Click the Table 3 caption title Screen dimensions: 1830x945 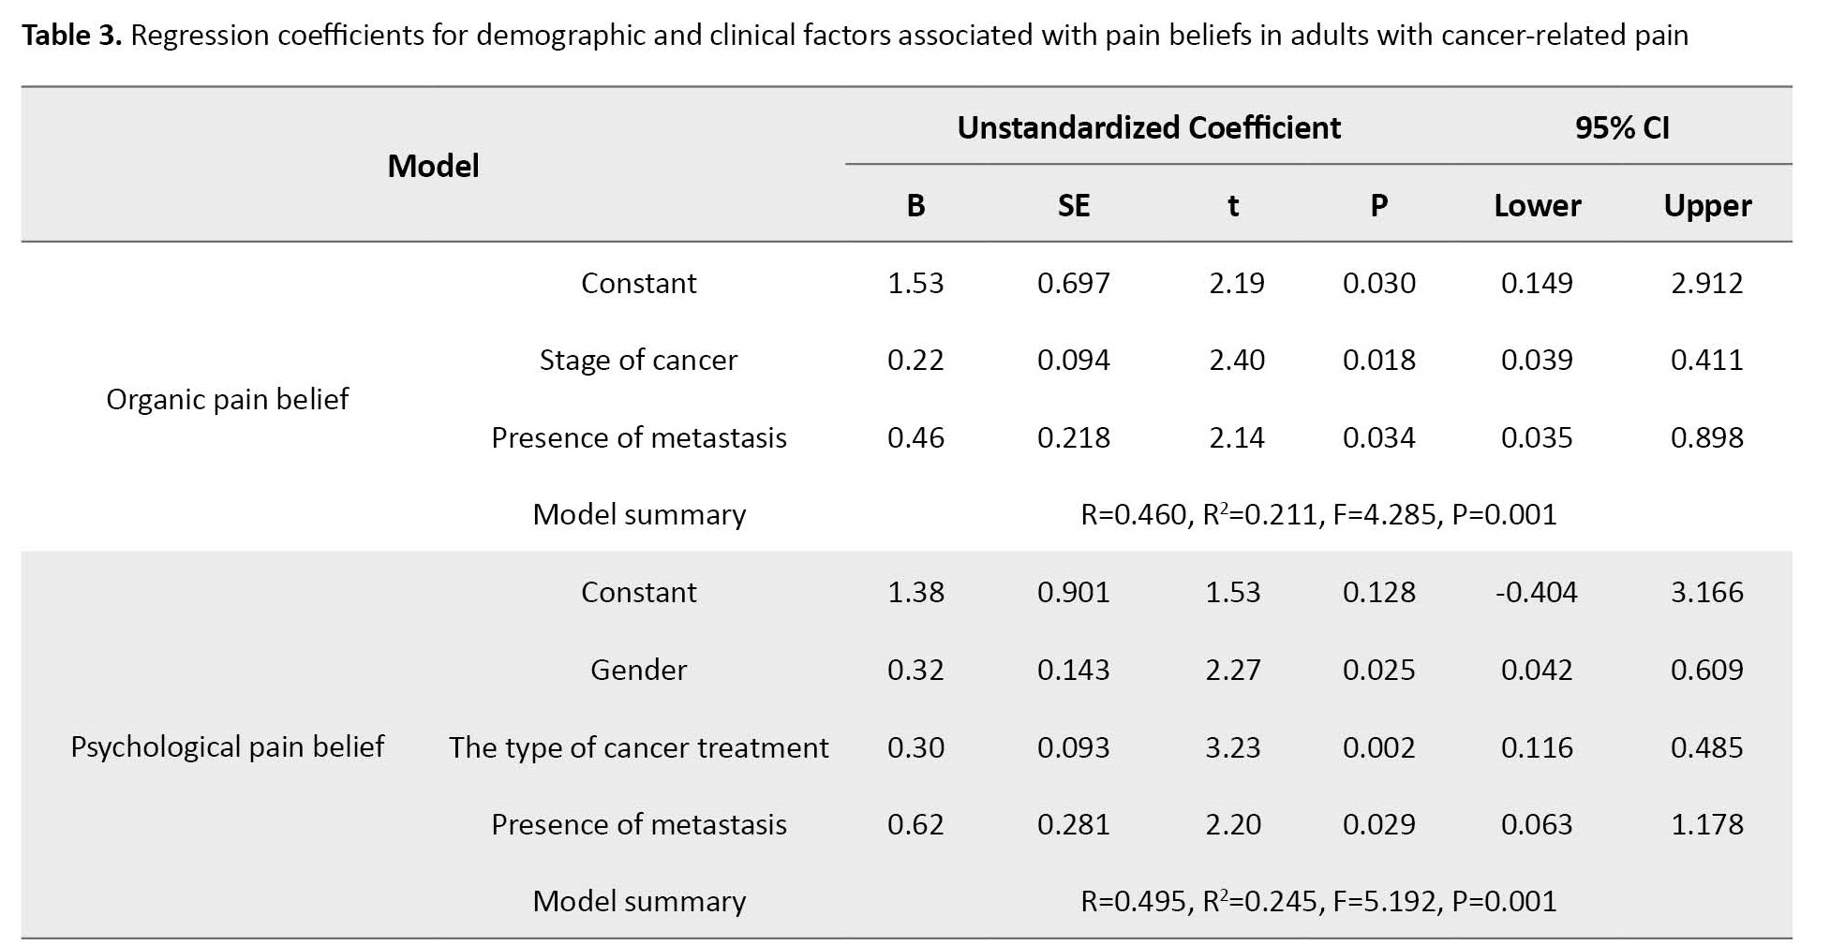click(x=853, y=36)
